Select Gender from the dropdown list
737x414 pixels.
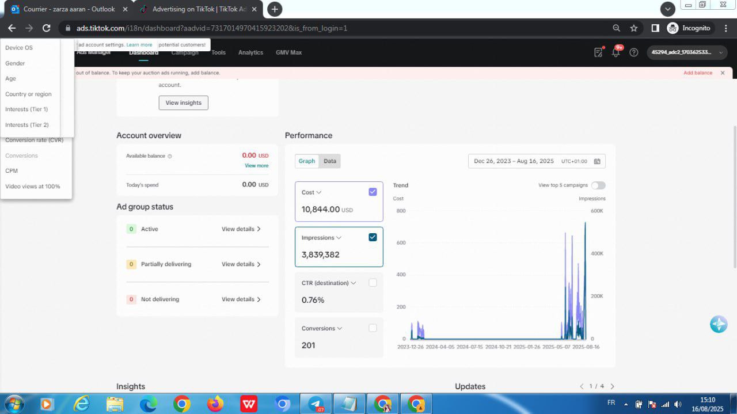point(15,63)
